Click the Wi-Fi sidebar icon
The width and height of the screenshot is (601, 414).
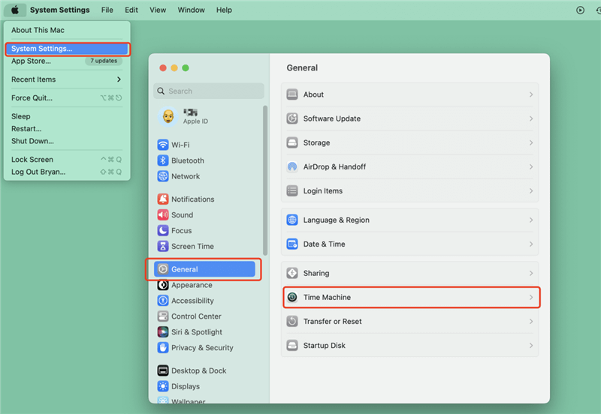(163, 145)
